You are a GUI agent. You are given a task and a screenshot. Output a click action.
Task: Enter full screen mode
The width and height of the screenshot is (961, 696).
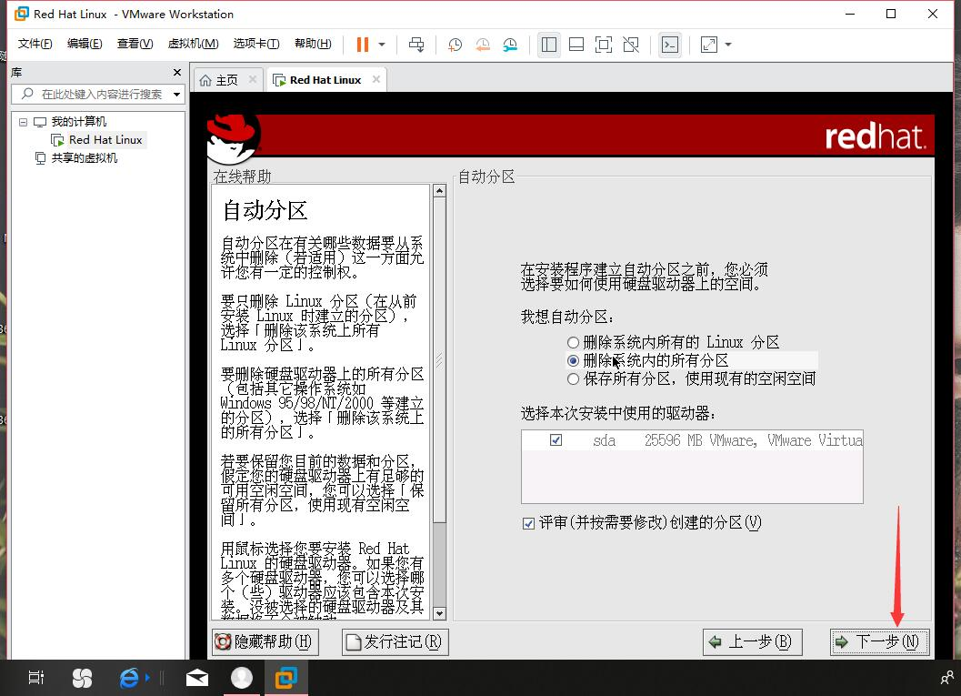603,45
